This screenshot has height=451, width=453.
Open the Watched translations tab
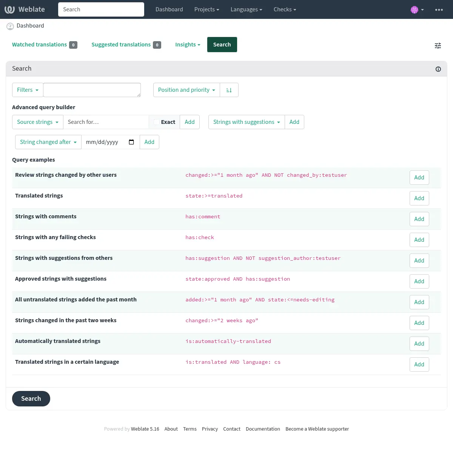tap(40, 45)
